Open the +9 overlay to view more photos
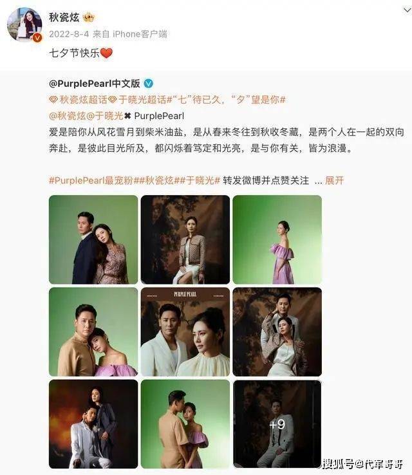This screenshot has height=475, width=412. (277, 424)
